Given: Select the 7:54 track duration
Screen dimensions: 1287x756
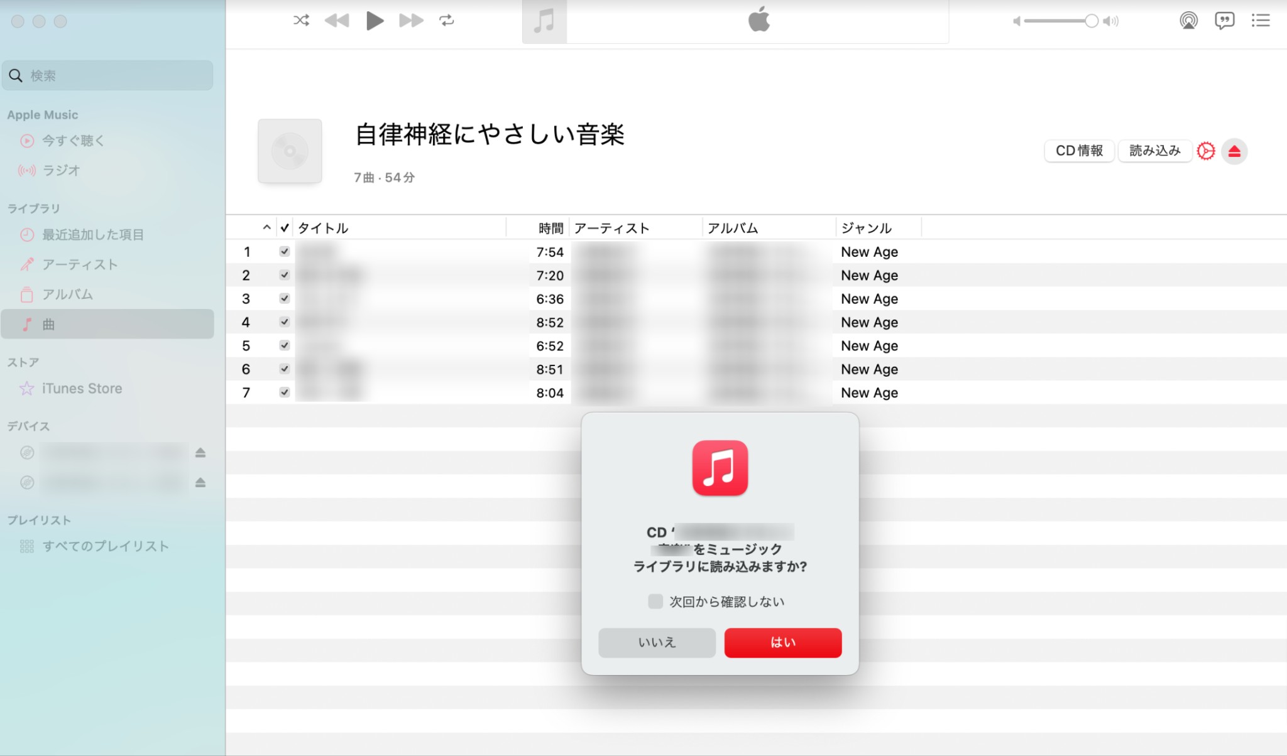Looking at the screenshot, I should point(550,252).
